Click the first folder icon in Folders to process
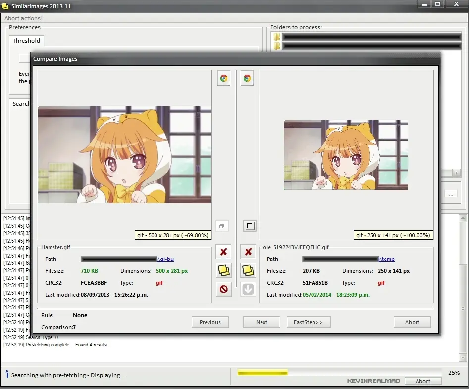The width and height of the screenshot is (469, 389). coord(277,37)
